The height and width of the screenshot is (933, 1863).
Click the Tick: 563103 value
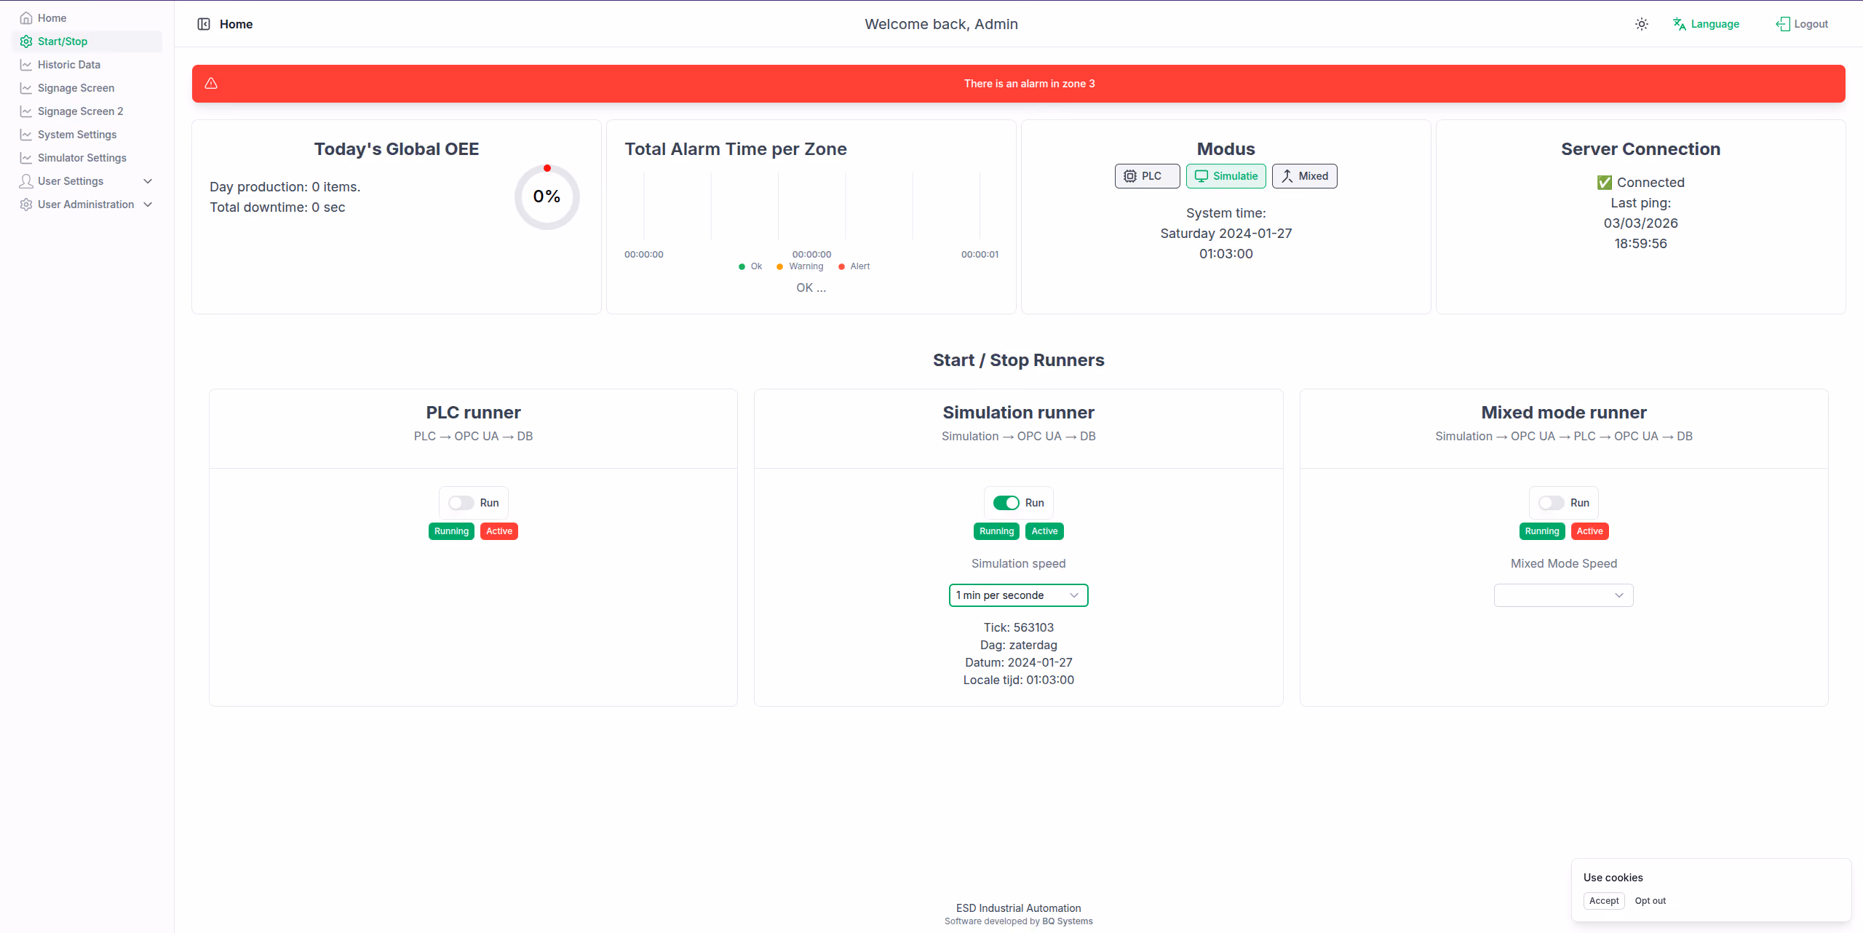tap(1018, 627)
